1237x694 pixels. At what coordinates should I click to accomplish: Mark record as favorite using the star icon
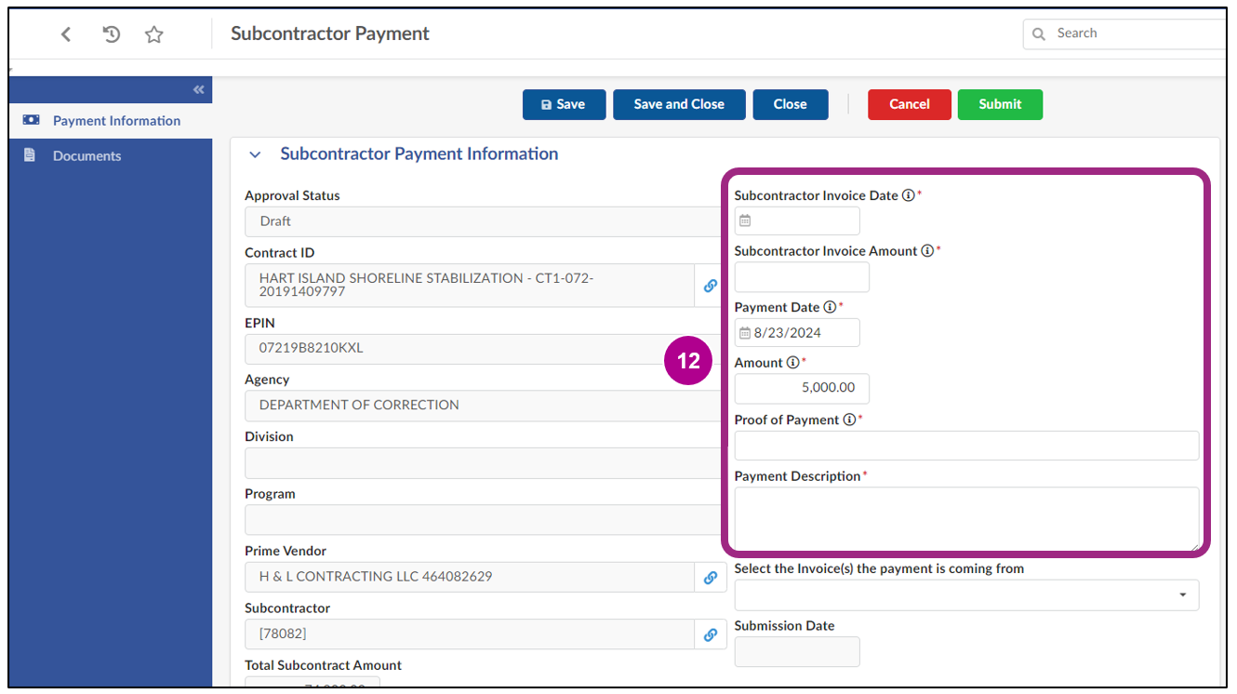153,33
